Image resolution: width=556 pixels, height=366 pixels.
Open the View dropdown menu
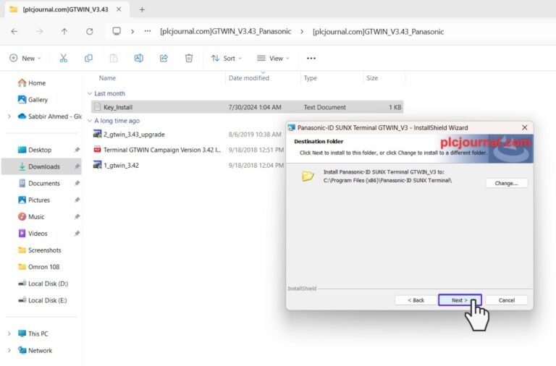(x=273, y=58)
